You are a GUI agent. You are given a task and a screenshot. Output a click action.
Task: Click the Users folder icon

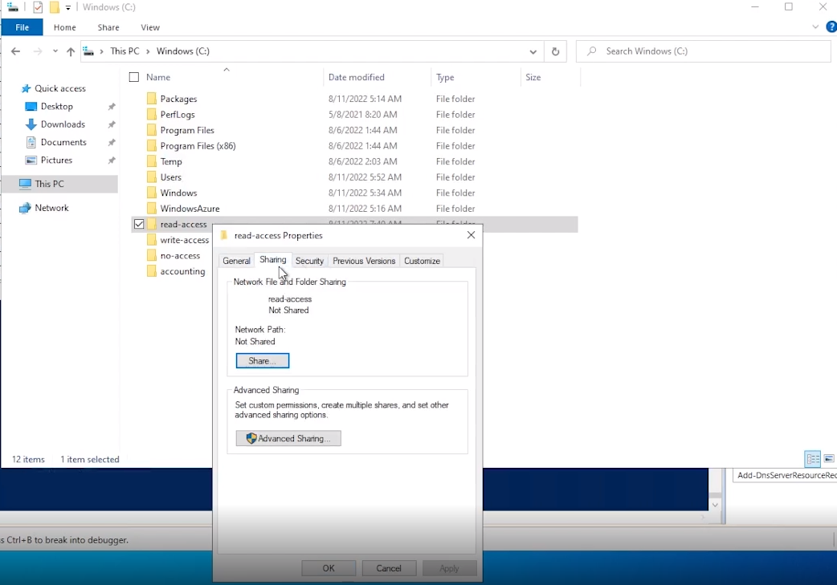pyautogui.click(x=152, y=177)
